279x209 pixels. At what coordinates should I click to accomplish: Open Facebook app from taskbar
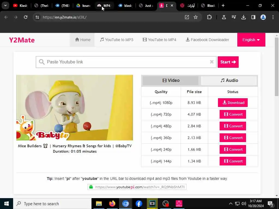[x=139, y=204]
